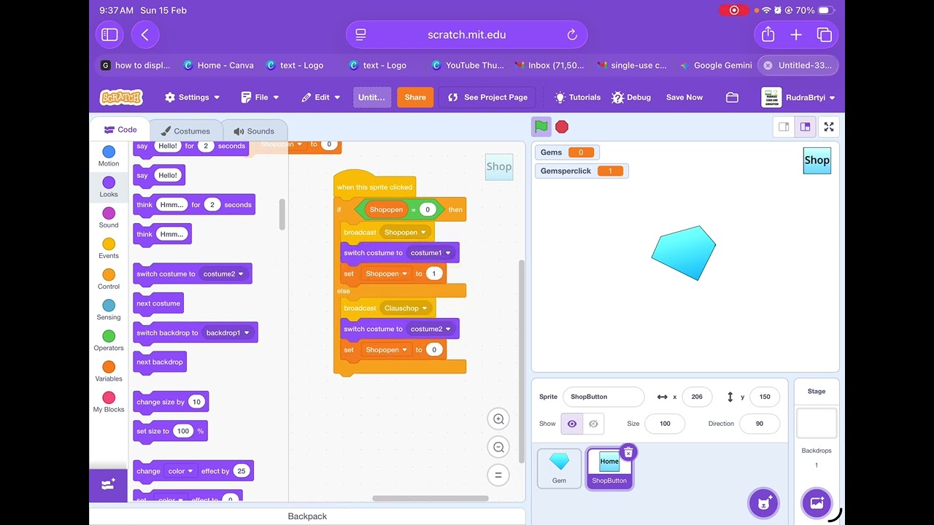Screen dimensions: 934x525
Task: Switch to the YouTube Thumbnail browser tab
Action: click(468, 66)
